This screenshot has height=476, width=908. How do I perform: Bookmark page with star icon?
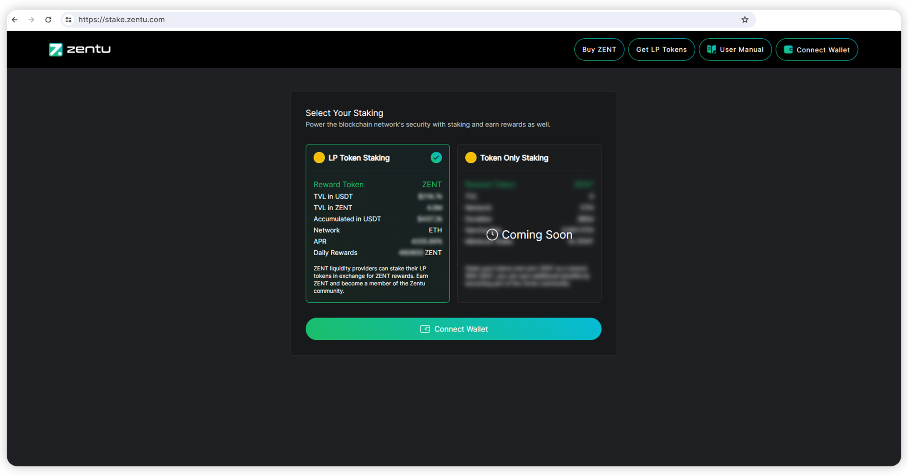(745, 20)
